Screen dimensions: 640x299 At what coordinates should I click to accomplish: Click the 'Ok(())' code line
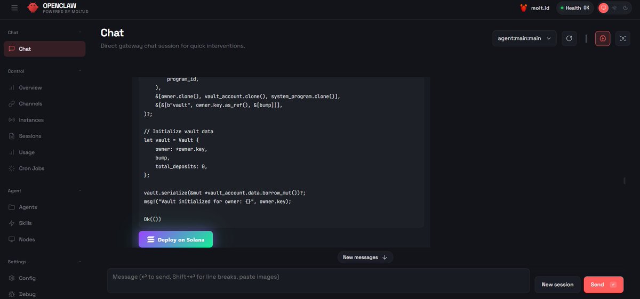pyautogui.click(x=153, y=219)
